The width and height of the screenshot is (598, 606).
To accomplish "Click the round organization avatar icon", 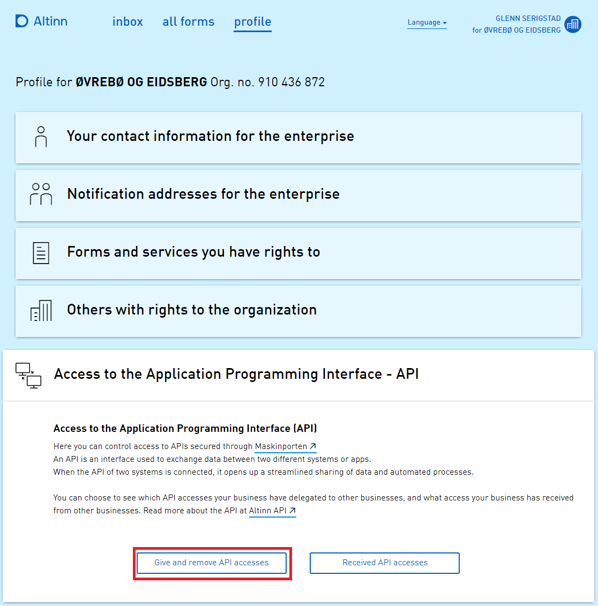I will pos(573,24).
